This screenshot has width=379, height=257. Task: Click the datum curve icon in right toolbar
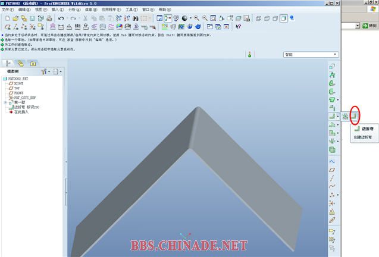tap(332, 186)
